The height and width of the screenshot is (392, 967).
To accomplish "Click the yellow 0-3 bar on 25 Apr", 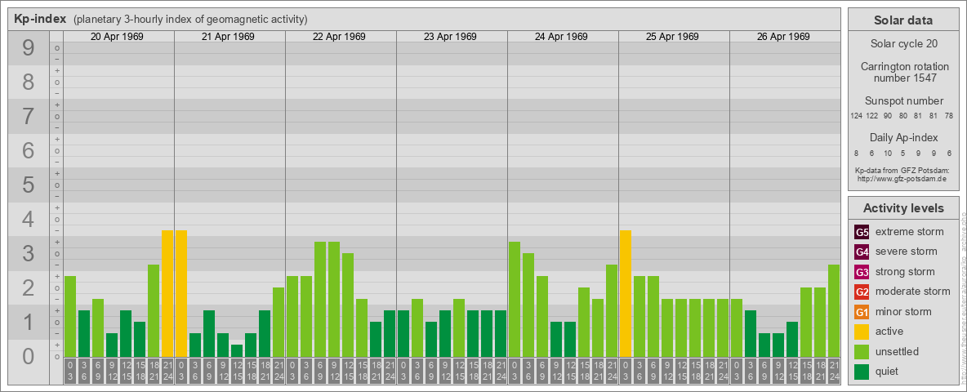I will (x=626, y=293).
